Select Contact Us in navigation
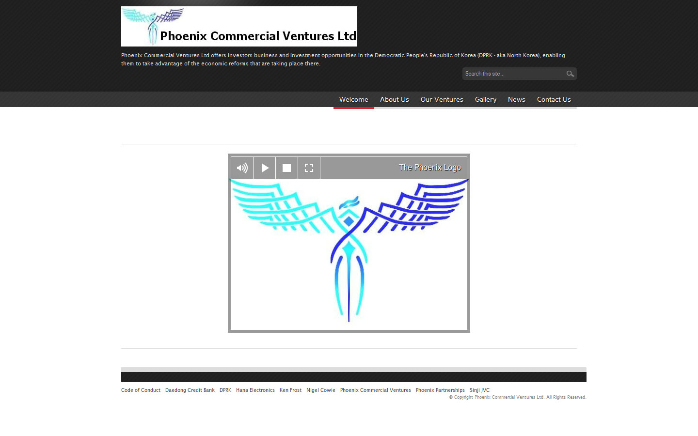698x436 pixels. point(554,99)
